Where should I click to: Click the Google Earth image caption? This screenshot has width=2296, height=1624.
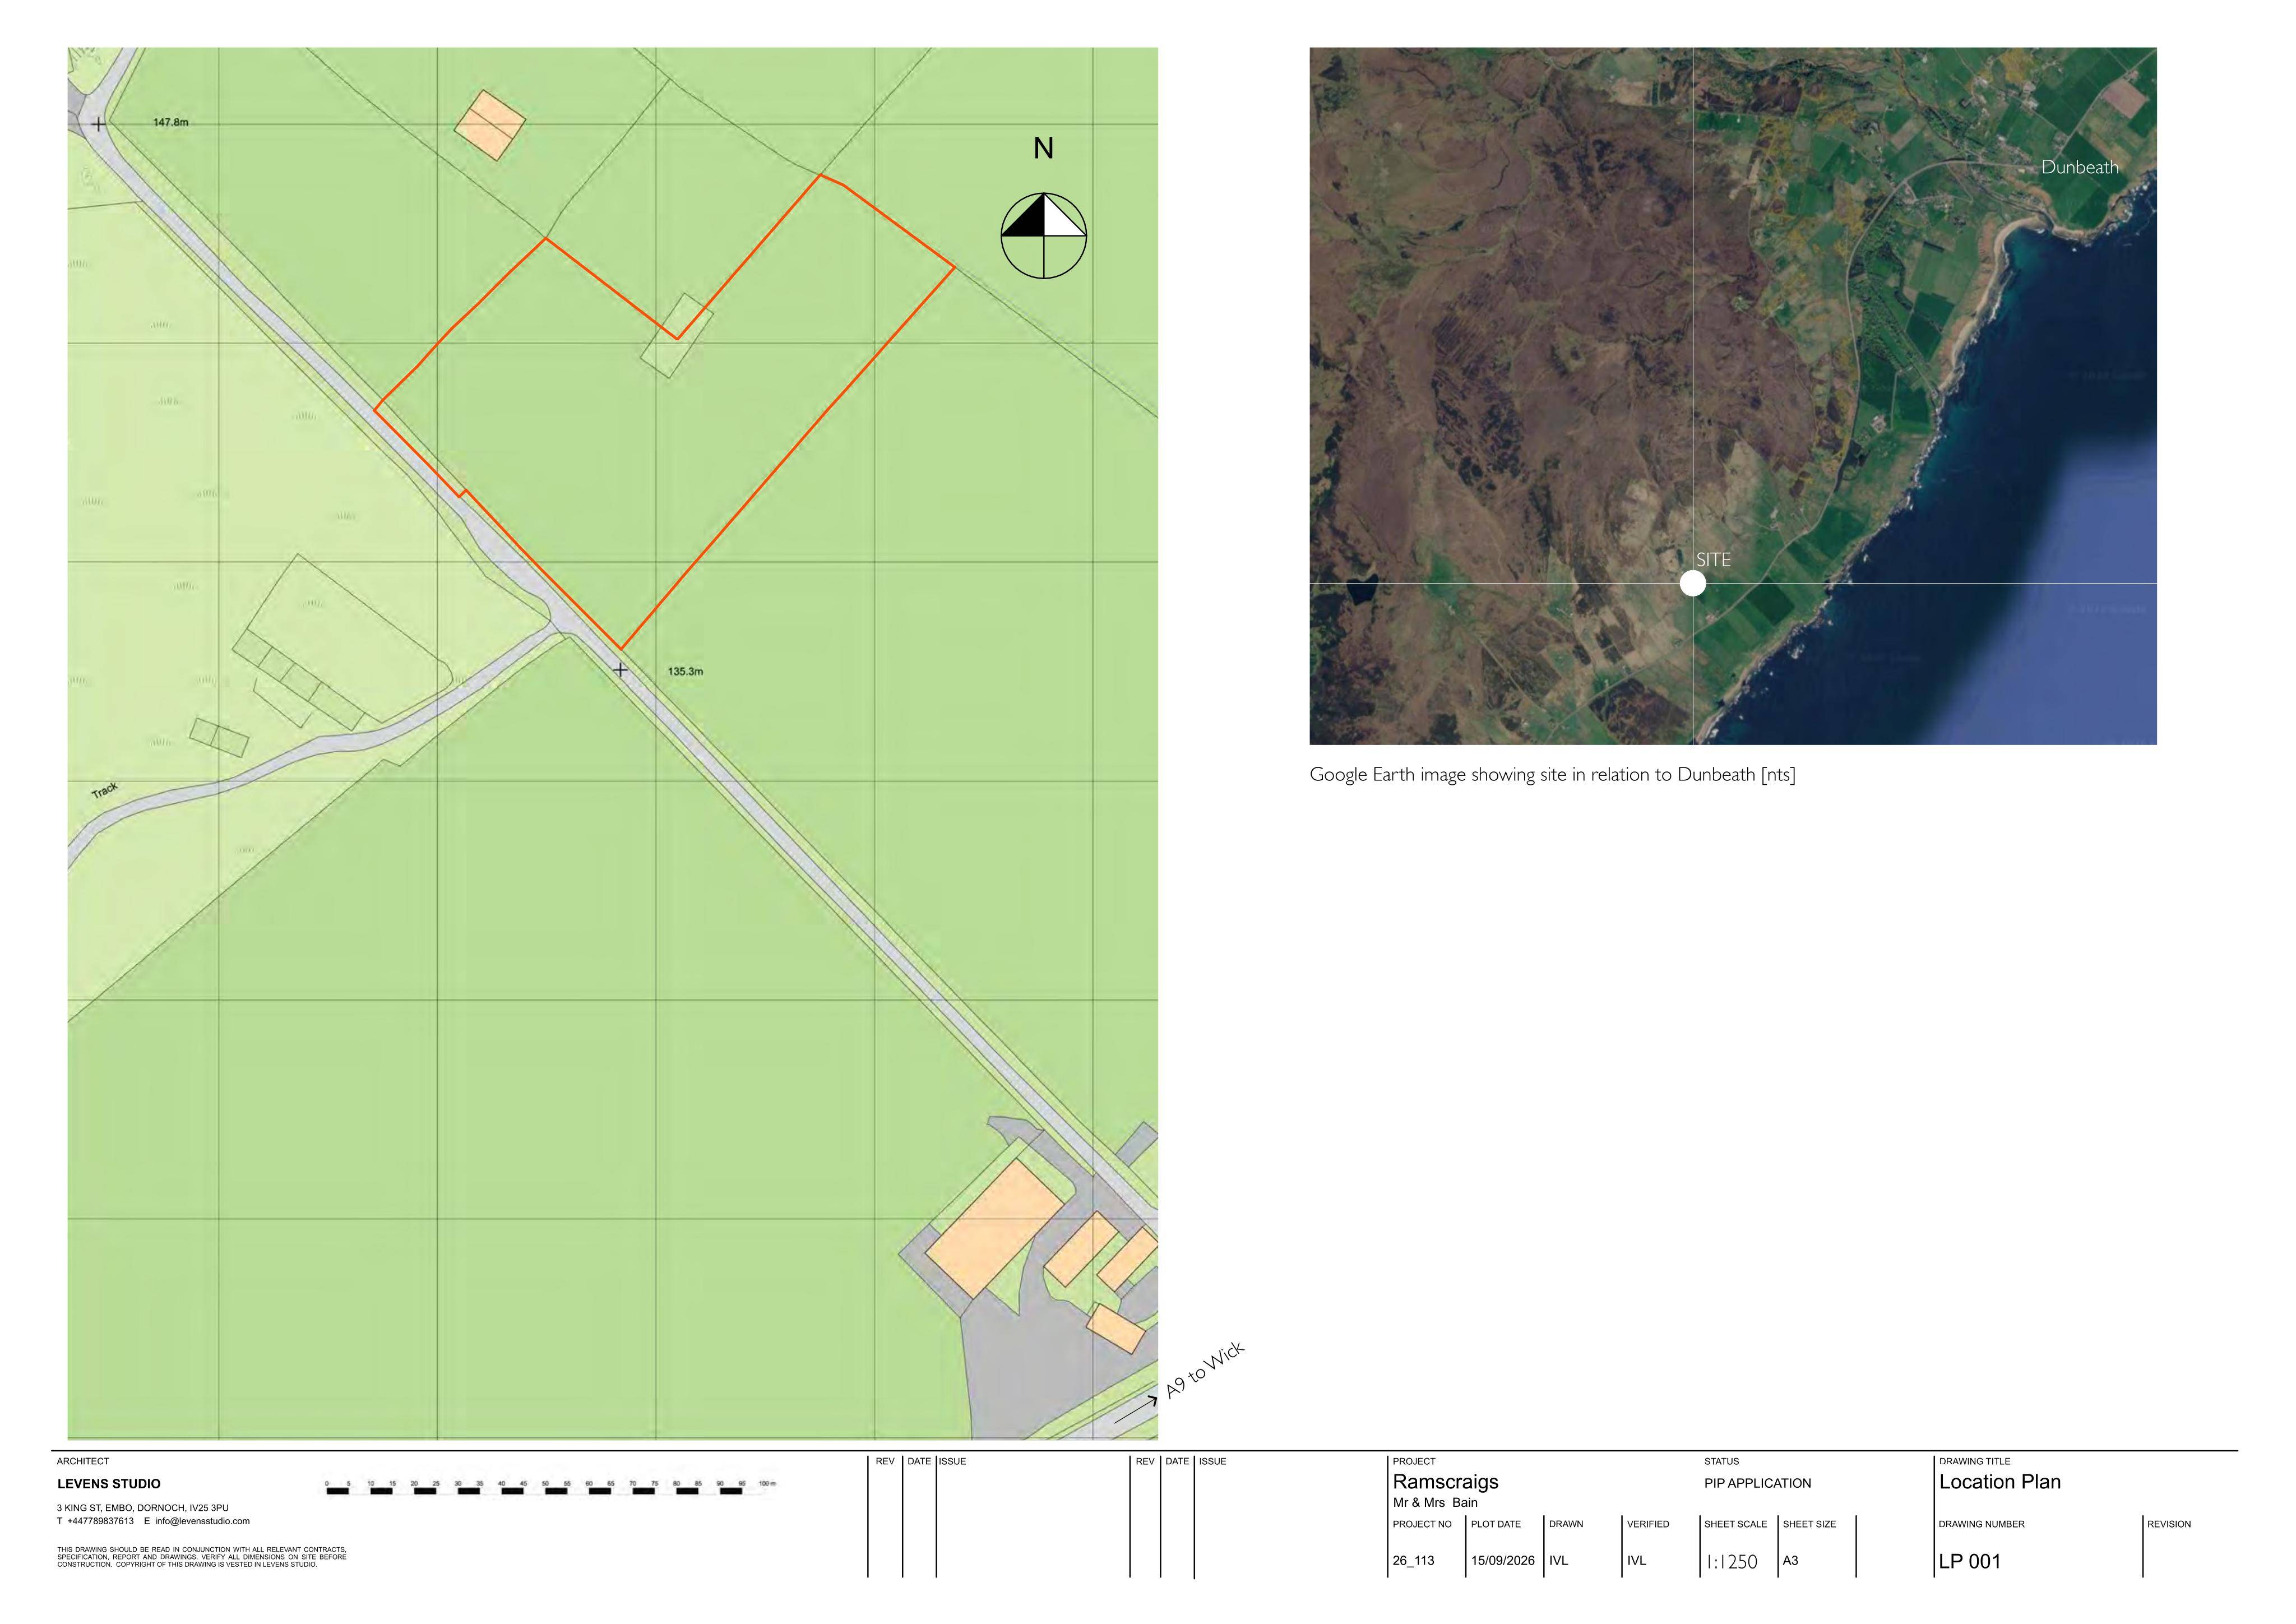pos(1552,775)
